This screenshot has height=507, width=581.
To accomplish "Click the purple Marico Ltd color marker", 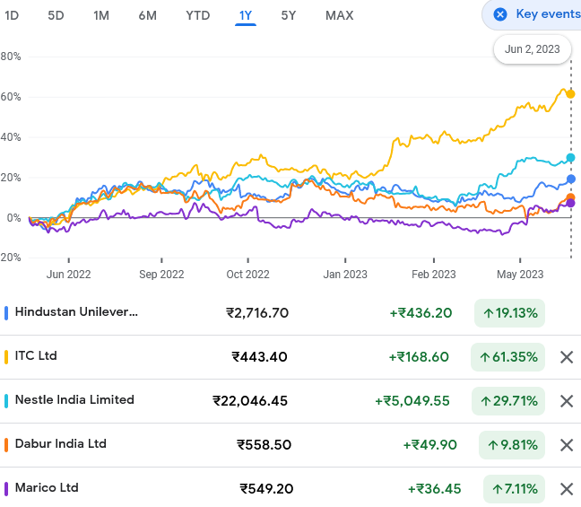I will (x=6, y=489).
